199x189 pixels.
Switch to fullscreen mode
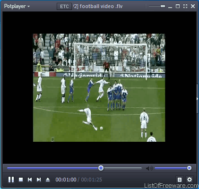point(185,6)
